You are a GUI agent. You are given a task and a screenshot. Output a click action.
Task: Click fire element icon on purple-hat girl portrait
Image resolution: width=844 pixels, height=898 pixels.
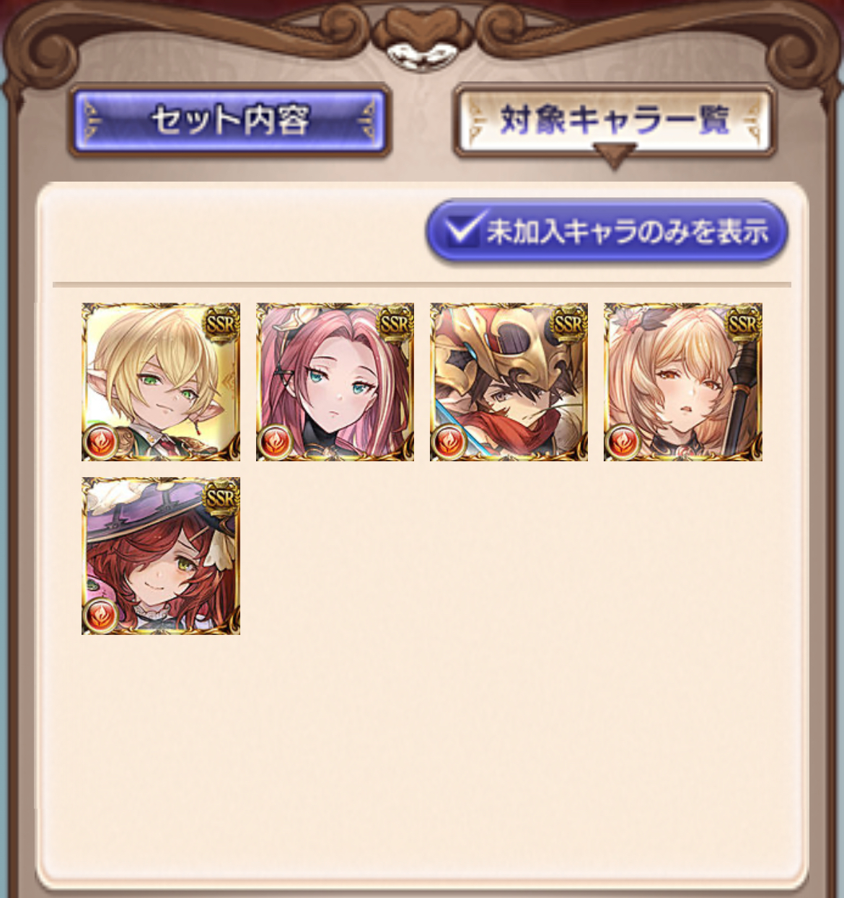pos(101,615)
